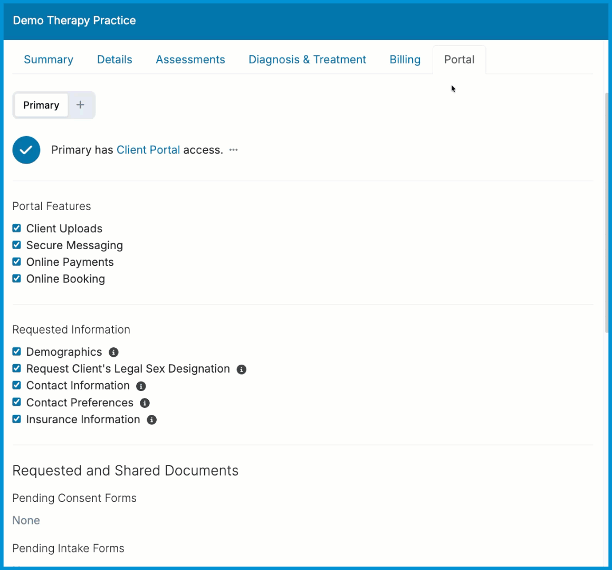Viewport: 612px width, 570px height.
Task: Turn off Online Payments
Action: pyautogui.click(x=16, y=262)
